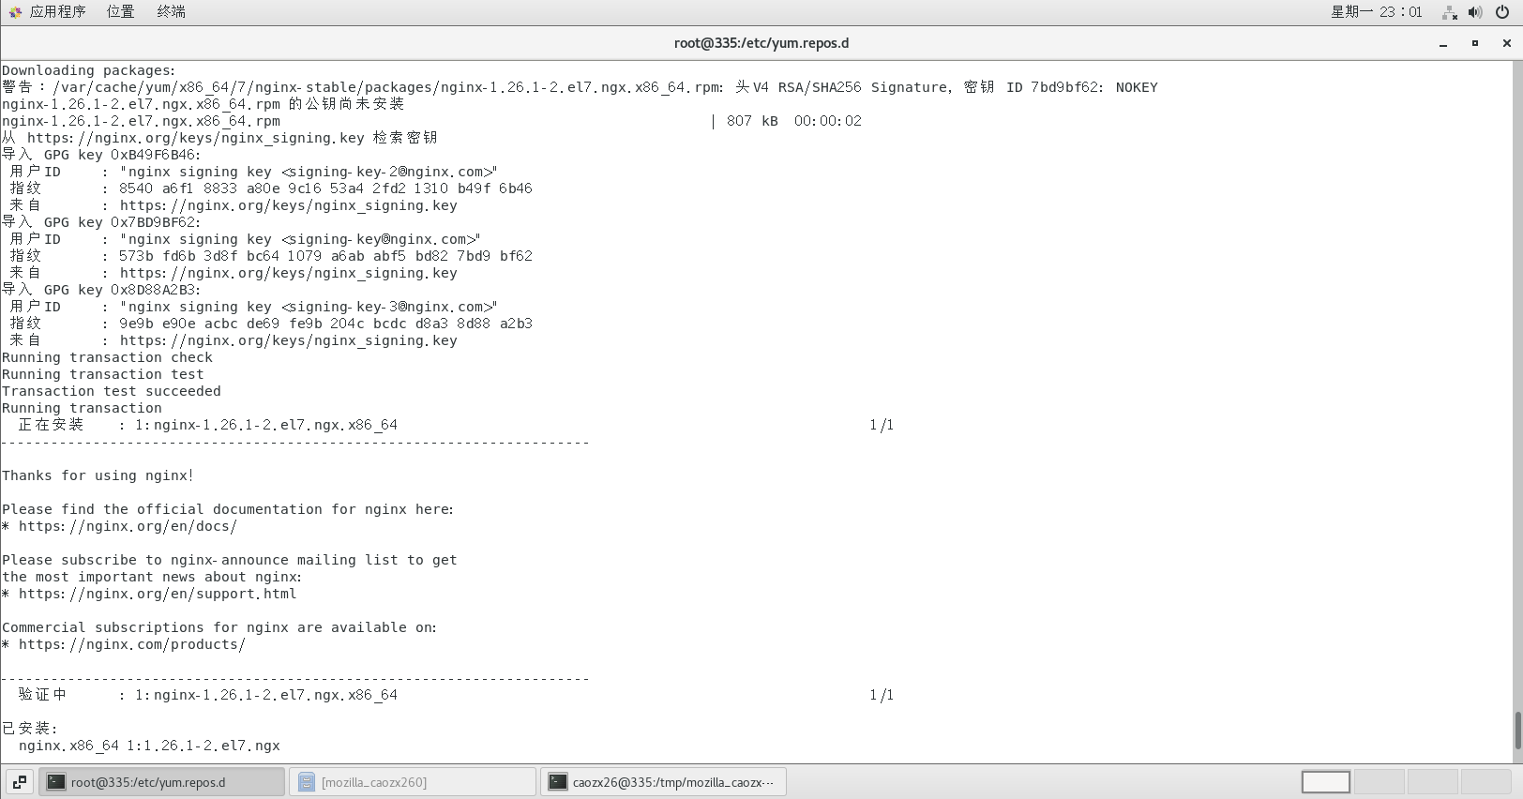The height and width of the screenshot is (799, 1523).
Task: Click 'nginx.x86_64 1:1.26.1-2.el7.ngx' line
Action: (x=149, y=746)
